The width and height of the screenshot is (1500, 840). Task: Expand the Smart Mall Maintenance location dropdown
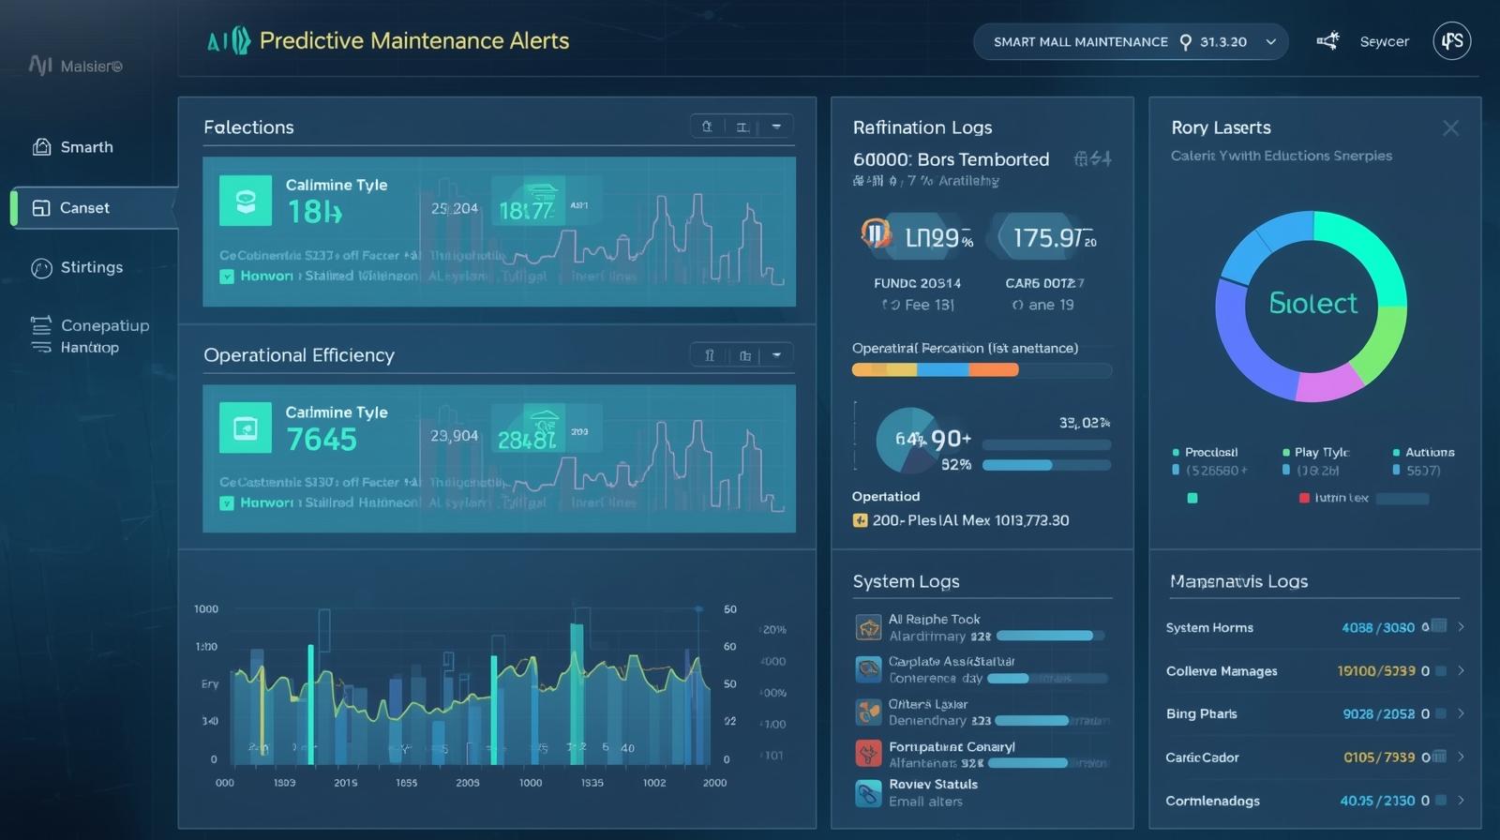tap(1271, 42)
